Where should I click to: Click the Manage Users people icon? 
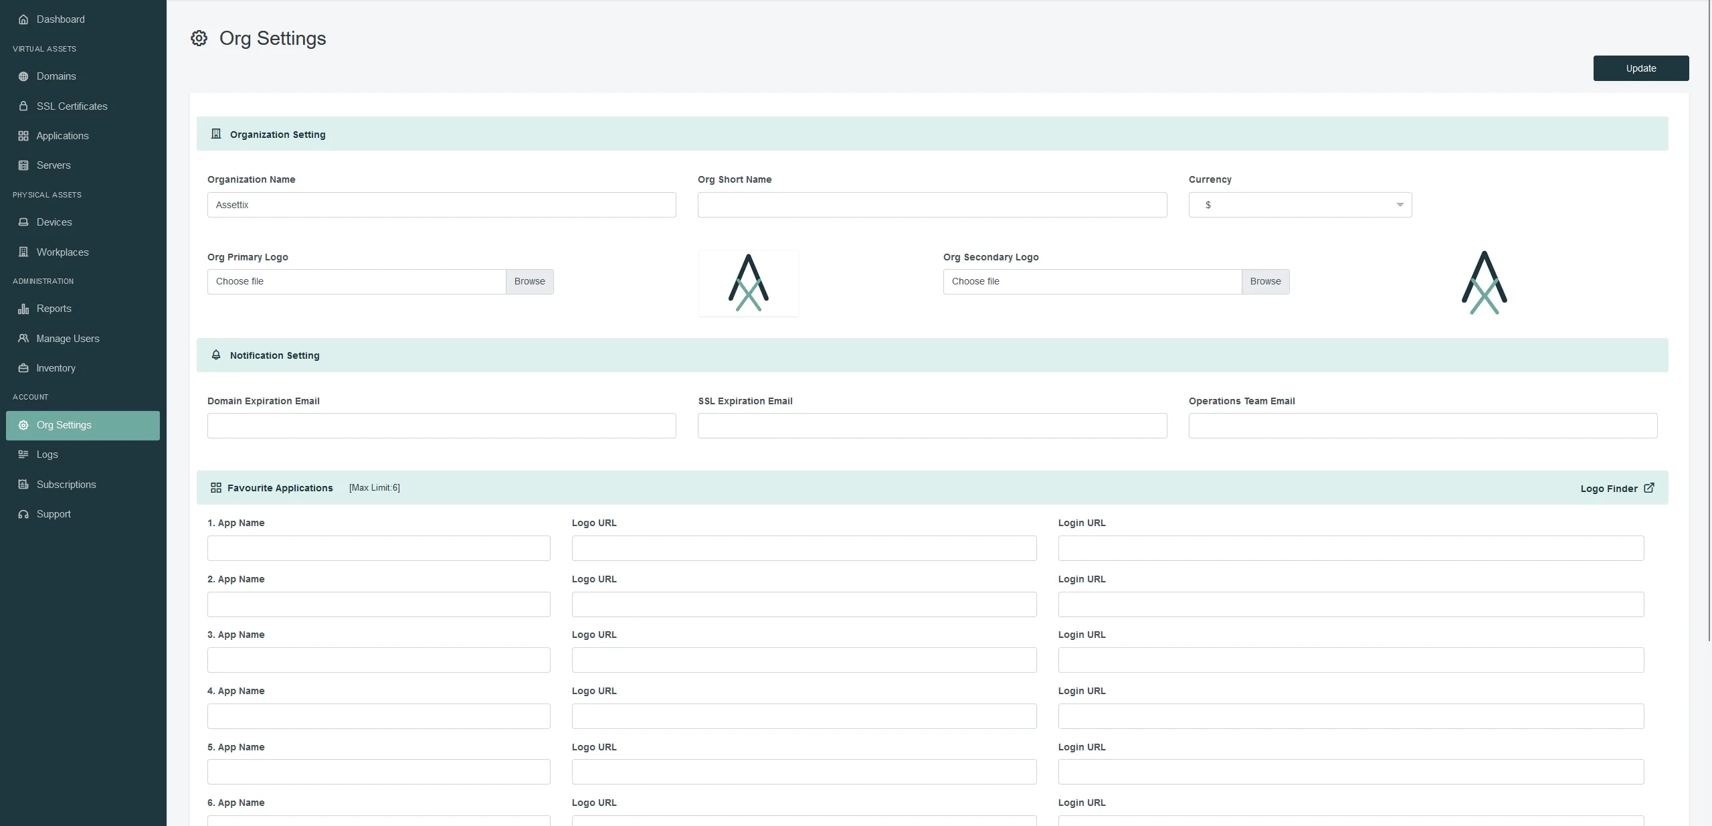[x=23, y=338]
